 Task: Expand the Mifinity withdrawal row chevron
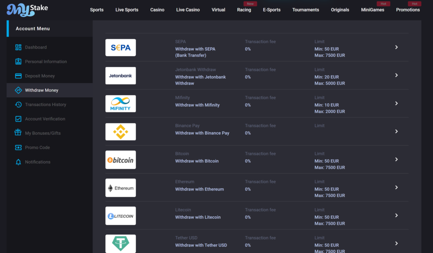[x=396, y=103]
